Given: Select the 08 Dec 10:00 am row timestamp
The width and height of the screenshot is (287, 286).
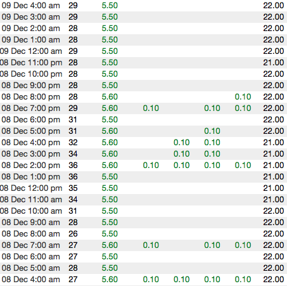Looking at the screenshot, I should (x=31, y=211).
